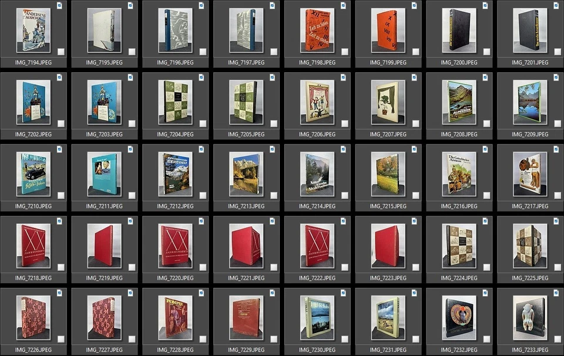The image size is (564, 356).
Task: Click the file name IMG_7195.JPEG
Action: pos(105,63)
